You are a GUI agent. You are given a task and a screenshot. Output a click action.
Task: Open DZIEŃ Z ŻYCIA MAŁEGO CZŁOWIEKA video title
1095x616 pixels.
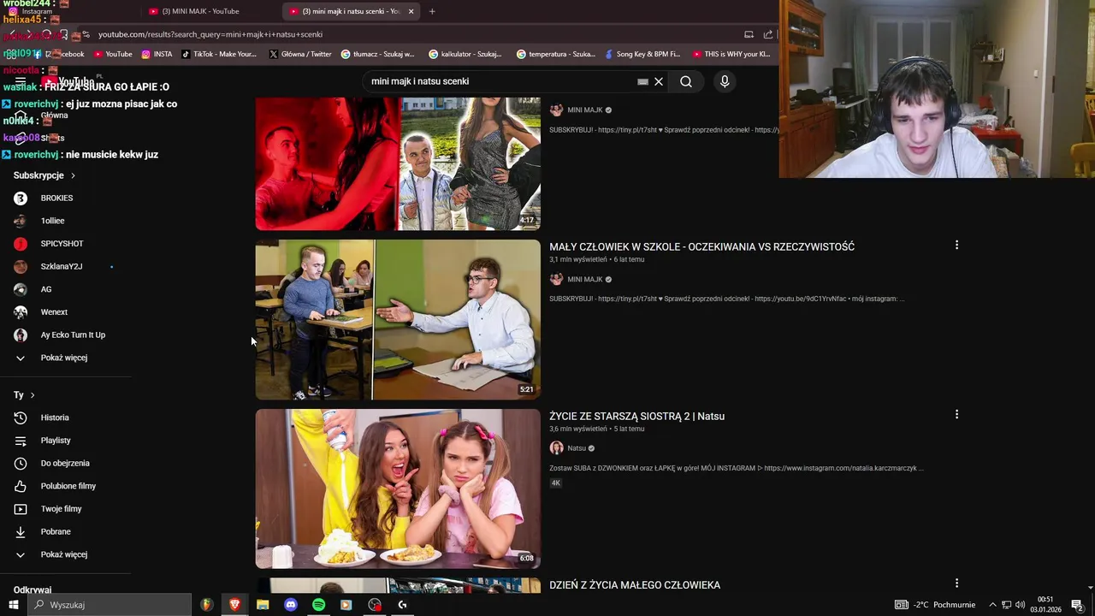[x=635, y=585]
